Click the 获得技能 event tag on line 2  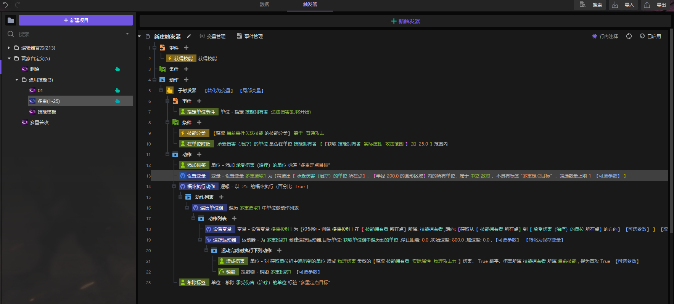[181, 58]
